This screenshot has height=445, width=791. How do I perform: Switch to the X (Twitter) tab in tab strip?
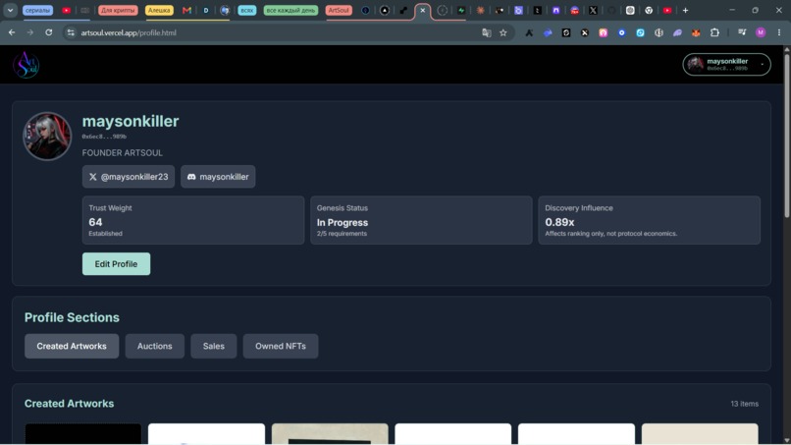click(593, 10)
